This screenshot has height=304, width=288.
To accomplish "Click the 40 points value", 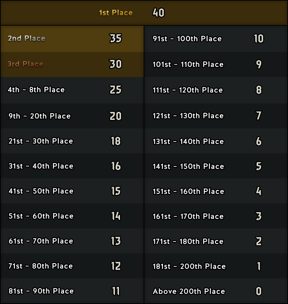I will 158,13.
